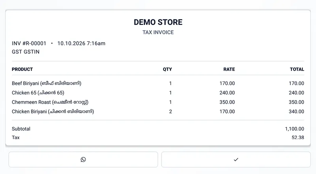Image resolution: width=316 pixels, height=174 pixels.
Task: Click the 240.00 rate of Chicken 65
Action: click(227, 93)
